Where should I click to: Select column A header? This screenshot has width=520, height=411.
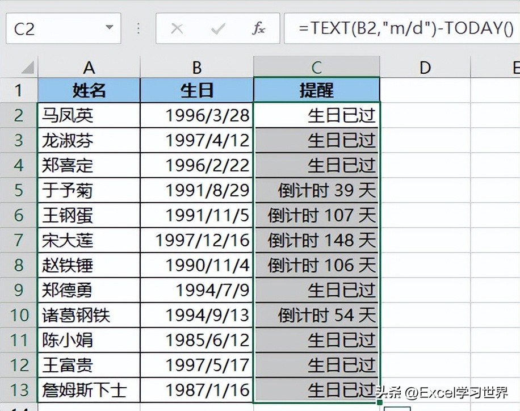click(x=89, y=68)
